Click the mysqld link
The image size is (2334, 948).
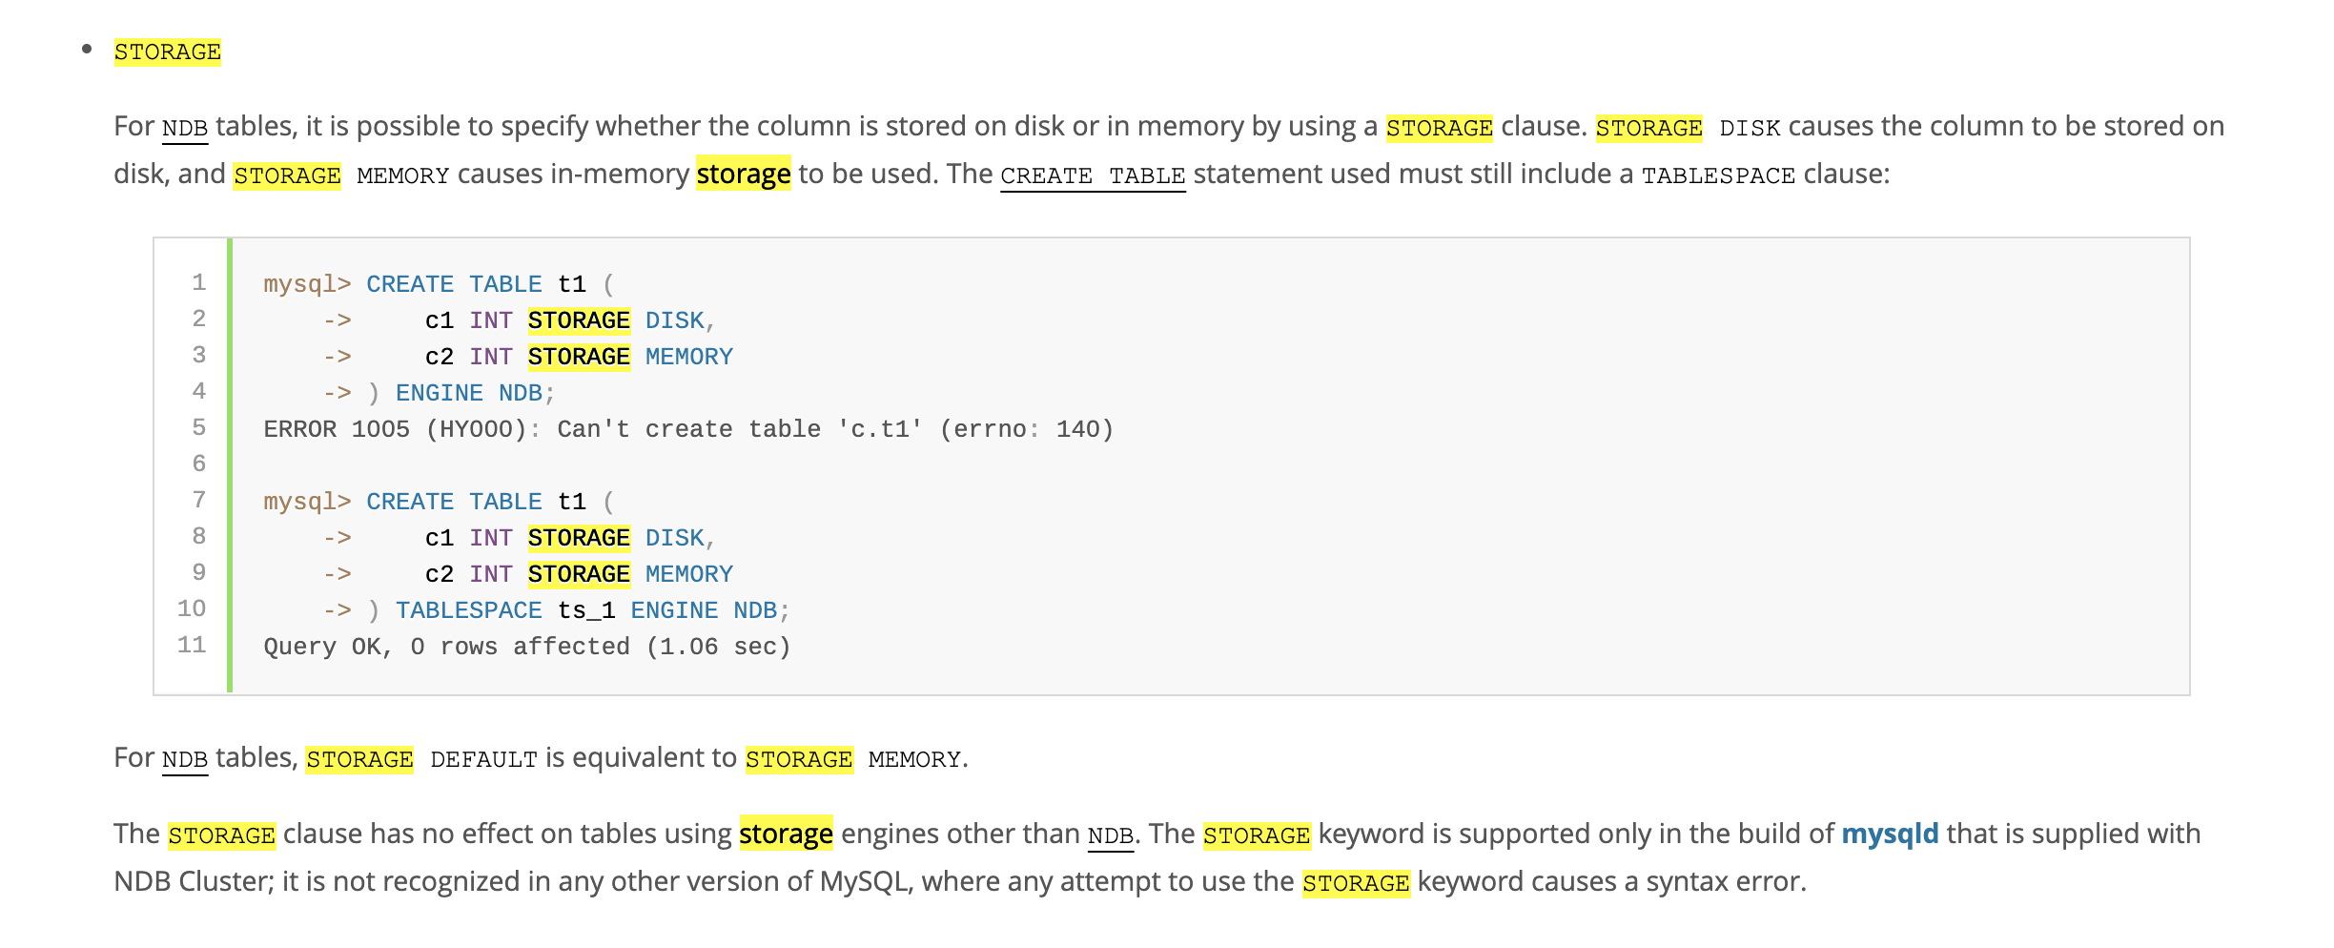click(x=1889, y=834)
